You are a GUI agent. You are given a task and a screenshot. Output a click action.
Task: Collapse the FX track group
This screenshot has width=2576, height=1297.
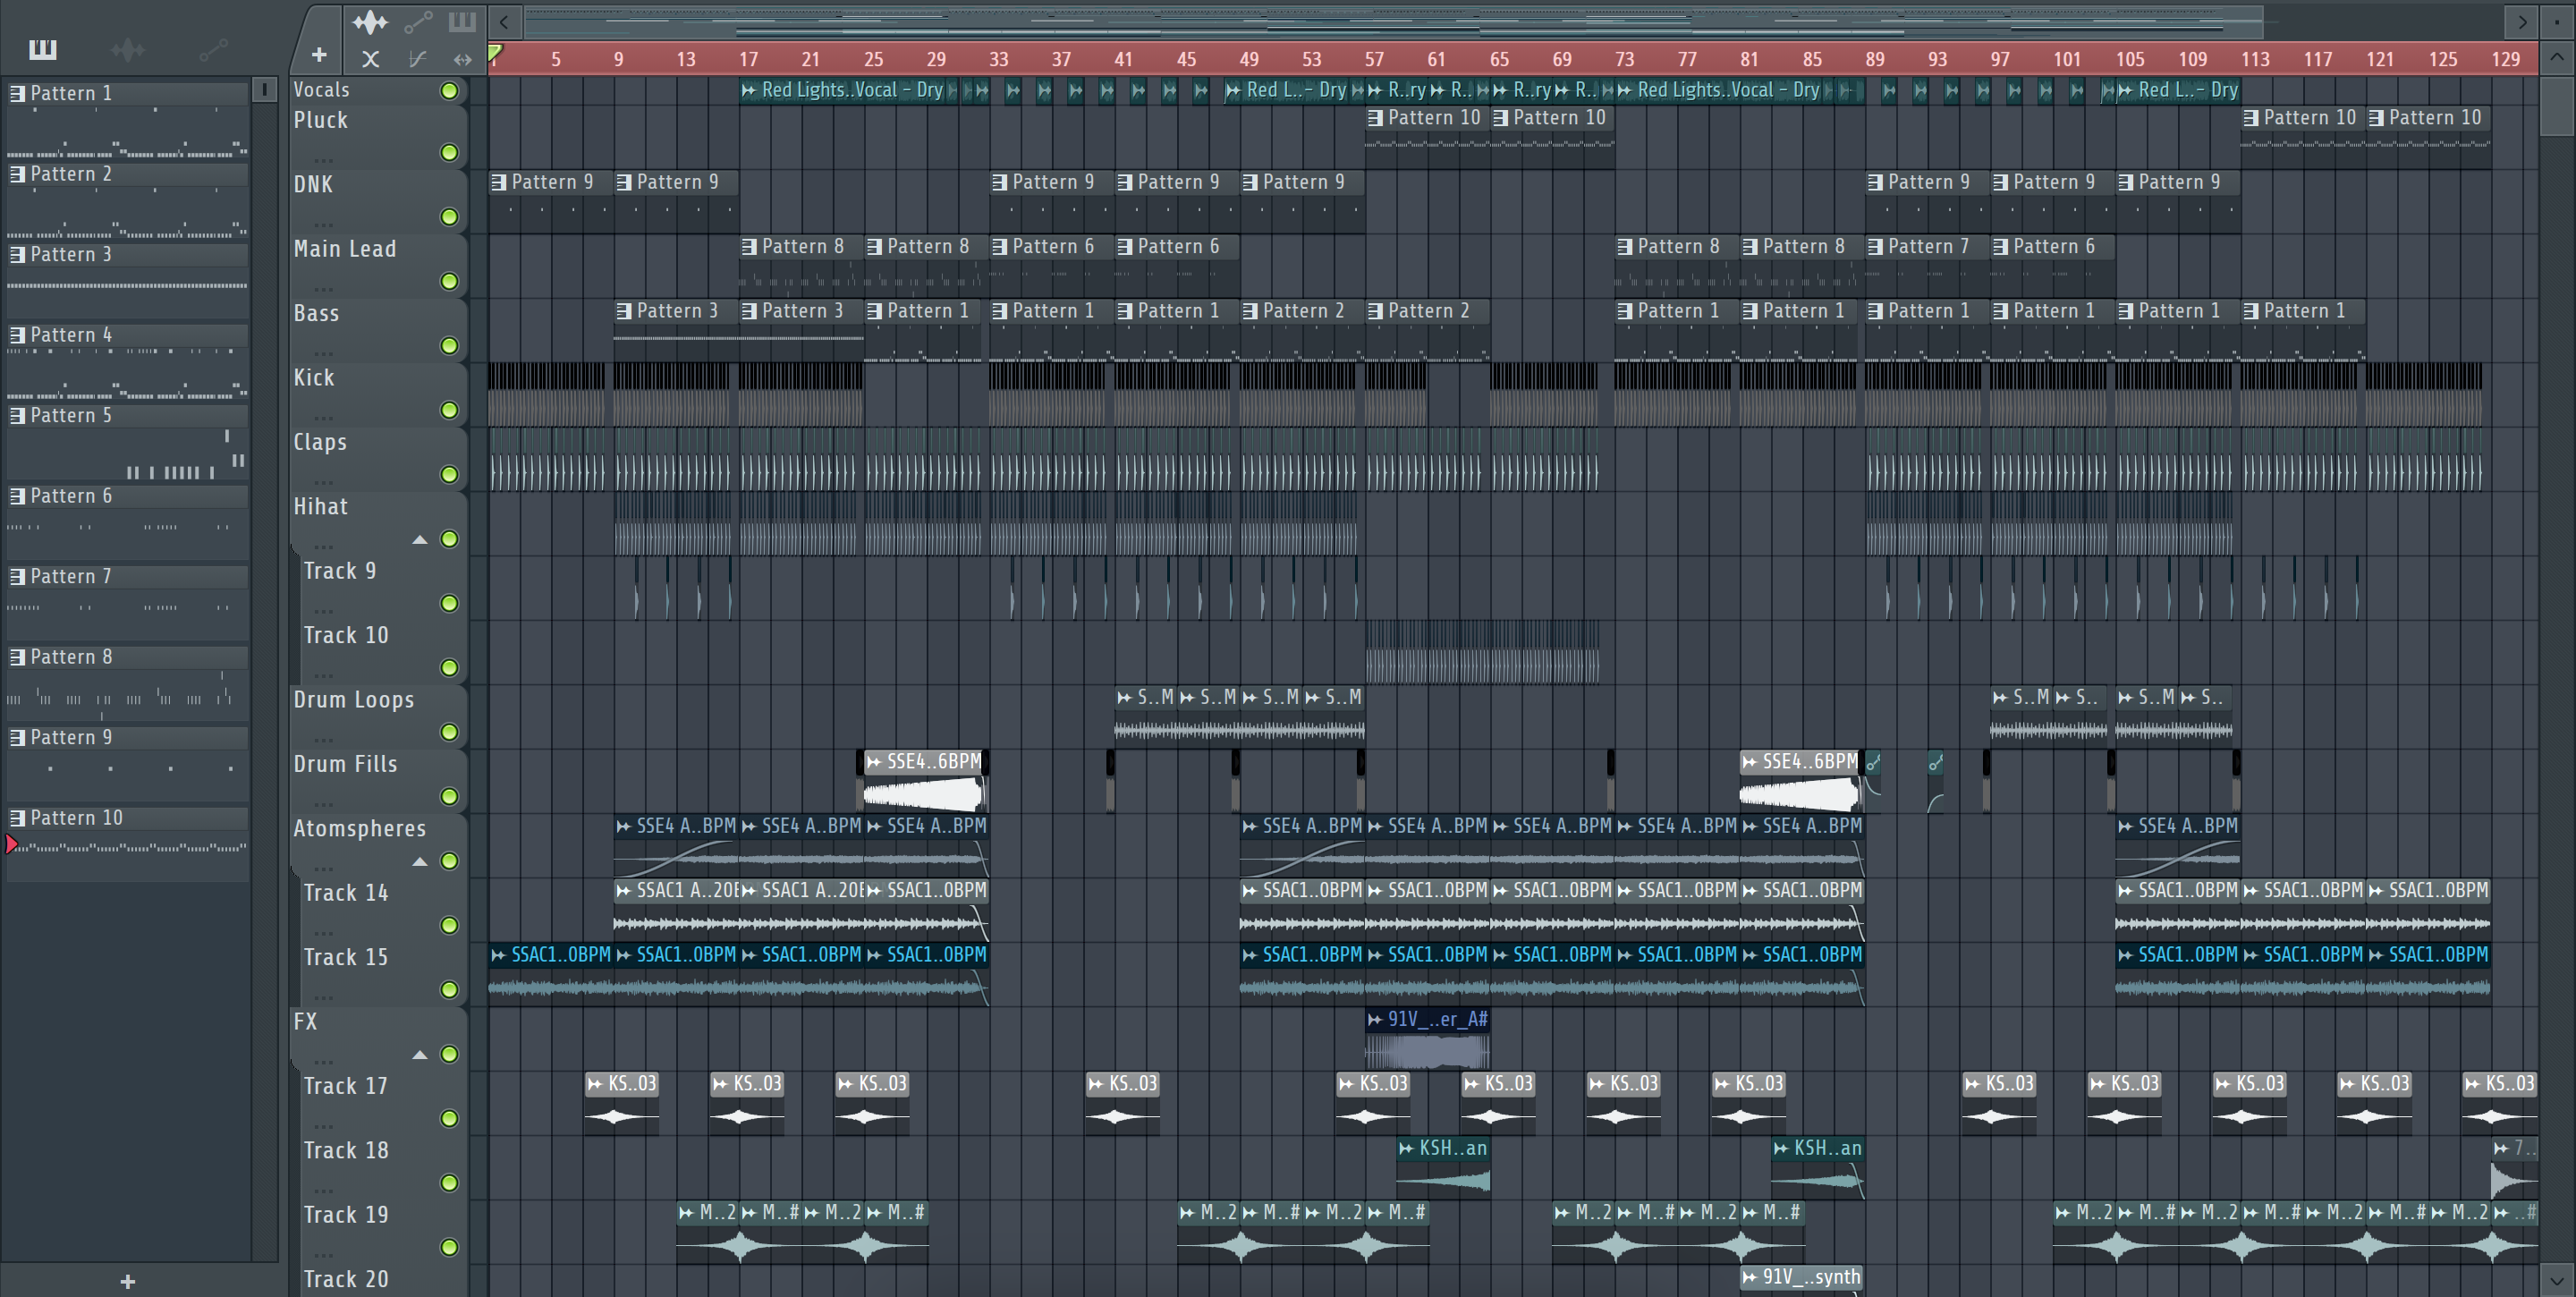click(420, 1055)
